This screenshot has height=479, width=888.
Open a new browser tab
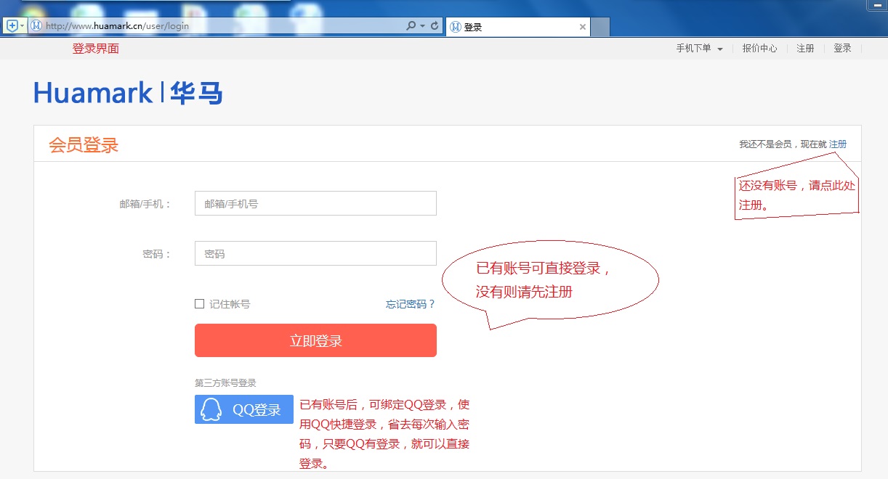pyautogui.click(x=600, y=28)
